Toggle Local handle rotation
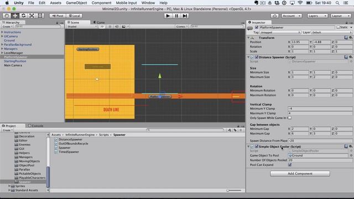 tap(74, 16)
